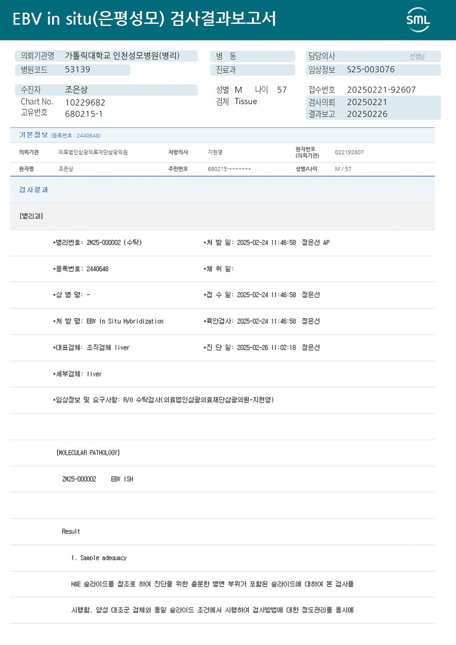Click the '담당의사' field label
This screenshot has height=645, width=456.
(x=322, y=56)
